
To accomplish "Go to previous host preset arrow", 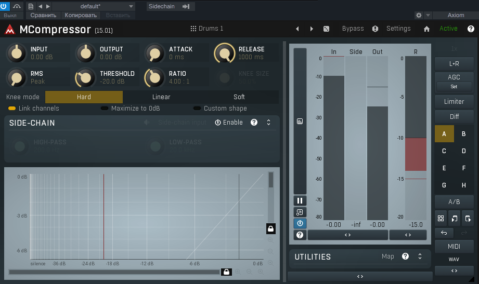I will coord(41,6).
